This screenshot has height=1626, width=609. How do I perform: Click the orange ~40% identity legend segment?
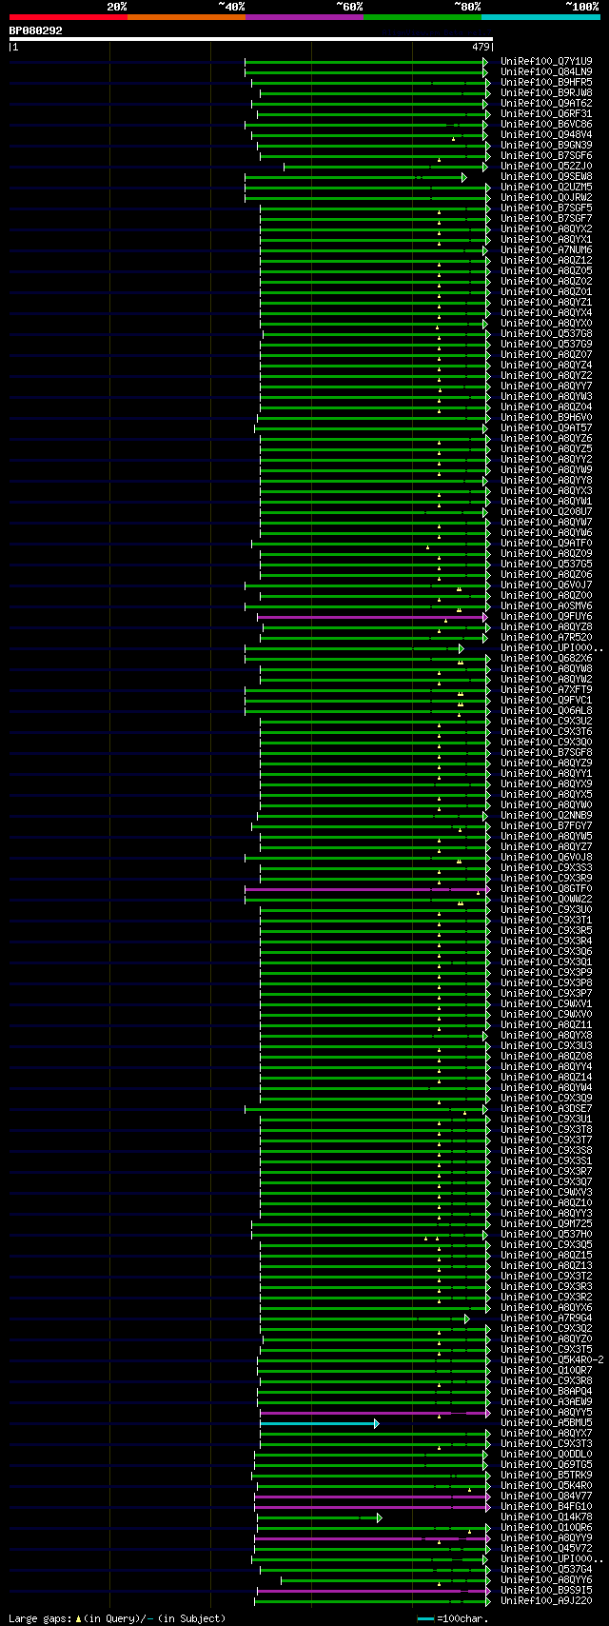186,17
